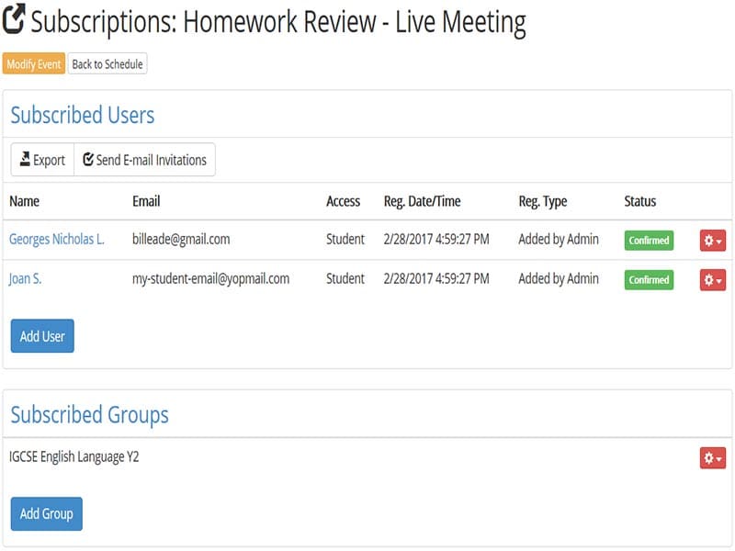Click the IGCSE English Language Y2 group

73,456
